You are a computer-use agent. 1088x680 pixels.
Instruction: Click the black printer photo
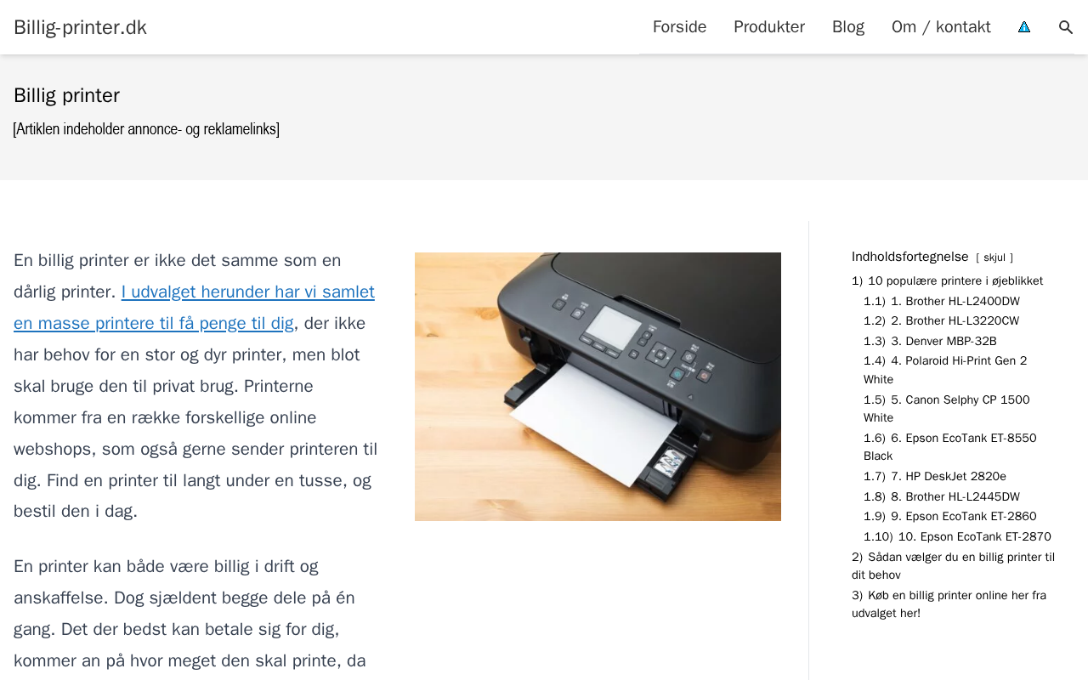(598, 387)
